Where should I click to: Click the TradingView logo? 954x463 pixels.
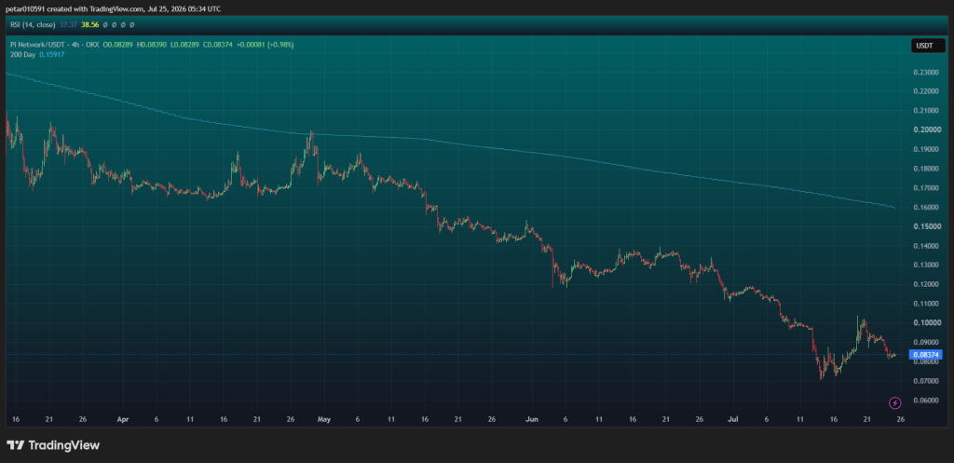(x=53, y=445)
